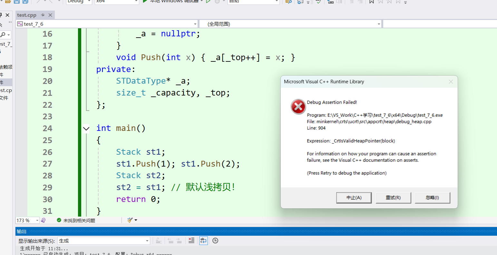Image resolution: width=497 pixels, height=255 pixels.
Task: Click 'size_t _capacity, _top;' declaration line
Action: [x=173, y=93]
